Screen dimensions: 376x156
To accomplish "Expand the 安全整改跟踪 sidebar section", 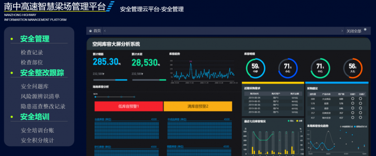I will (x=42, y=73).
